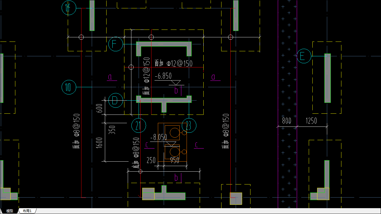381x214 pixels.
Task: Click the vertical 面加 Φ12@150 annotation
Action: tap(146, 76)
